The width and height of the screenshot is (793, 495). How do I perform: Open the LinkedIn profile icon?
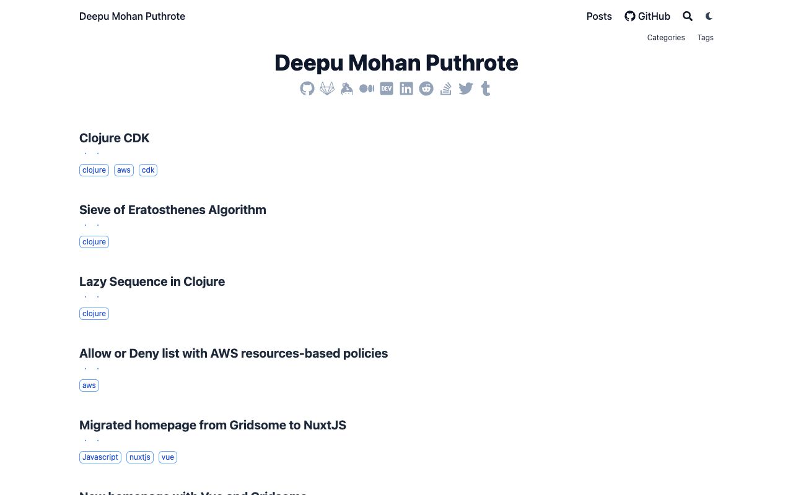pyautogui.click(x=406, y=88)
